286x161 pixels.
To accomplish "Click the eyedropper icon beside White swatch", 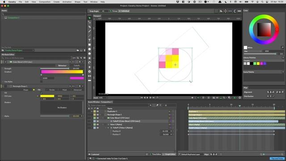I will (282, 47).
